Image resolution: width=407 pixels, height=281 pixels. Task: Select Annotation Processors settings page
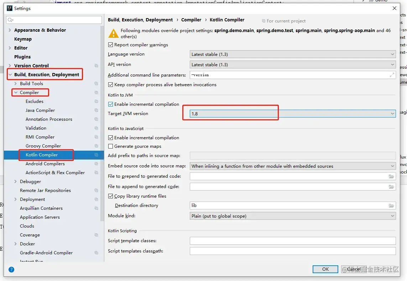pyautogui.click(x=49, y=119)
